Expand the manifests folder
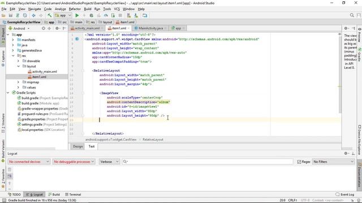The image size is (362, 203). pyautogui.click(x=13, y=40)
